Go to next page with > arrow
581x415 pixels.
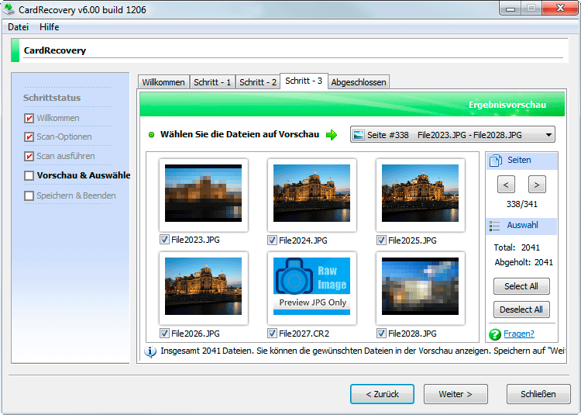click(x=537, y=185)
